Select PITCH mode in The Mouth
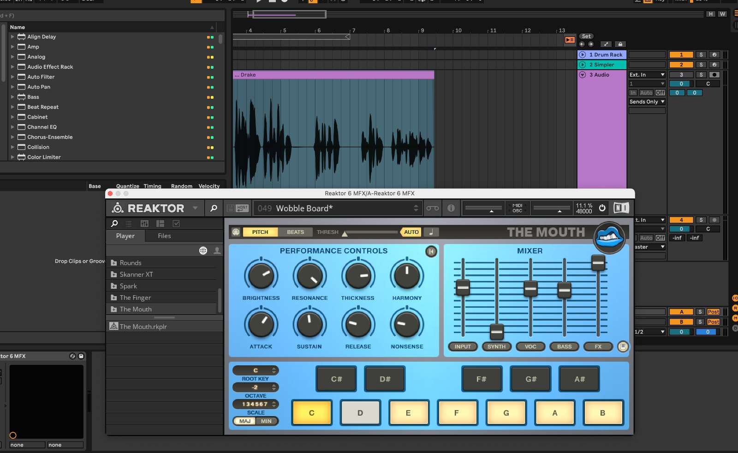This screenshot has width=738, height=453. click(x=260, y=232)
